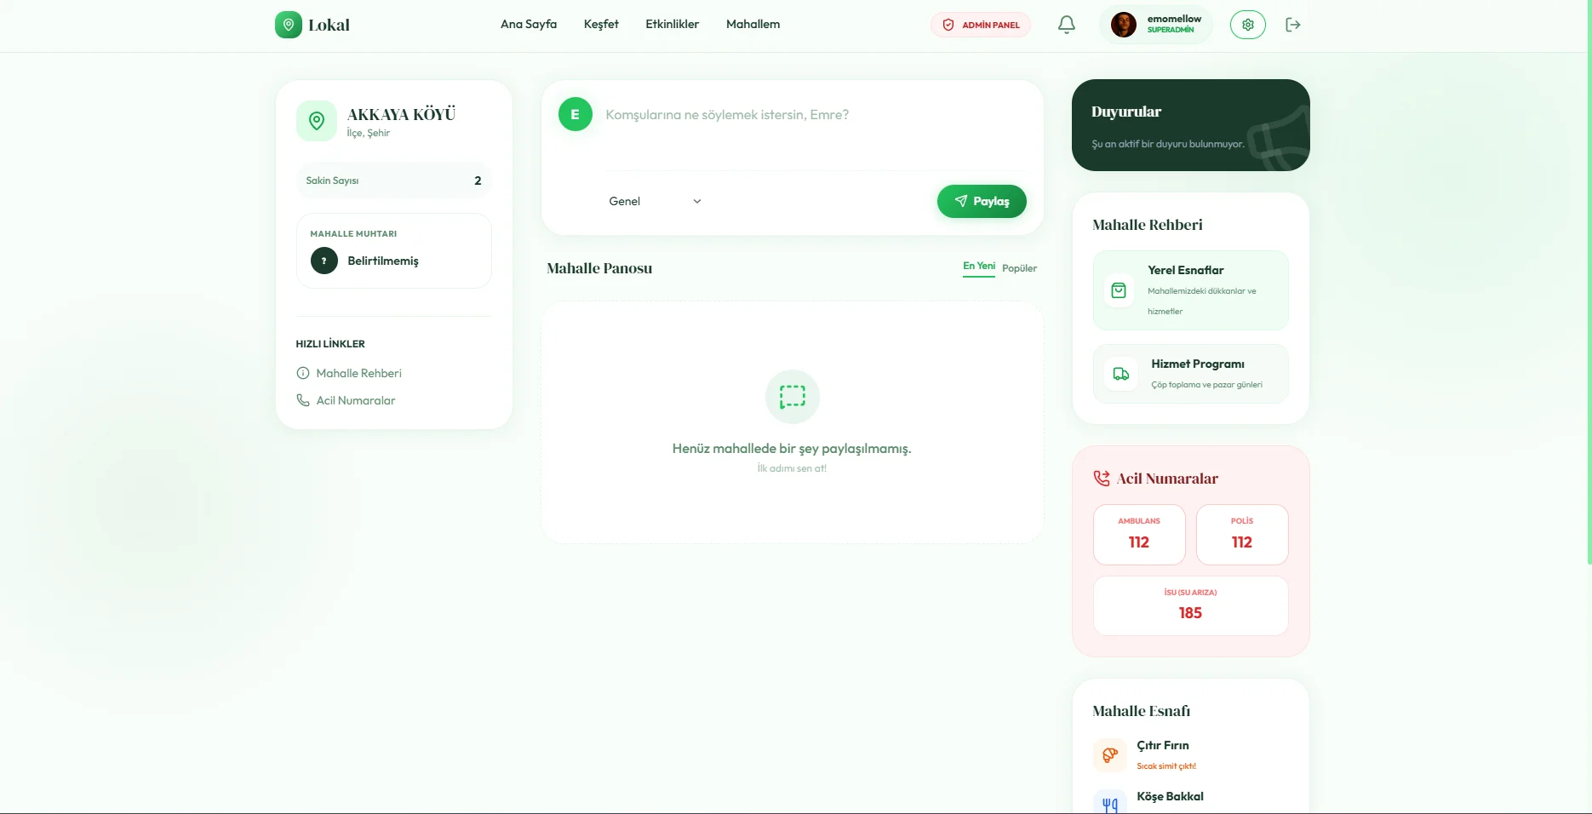Viewport: 1592px width, 814px height.
Task: Navigate to Etkinlikler
Action: point(672,24)
